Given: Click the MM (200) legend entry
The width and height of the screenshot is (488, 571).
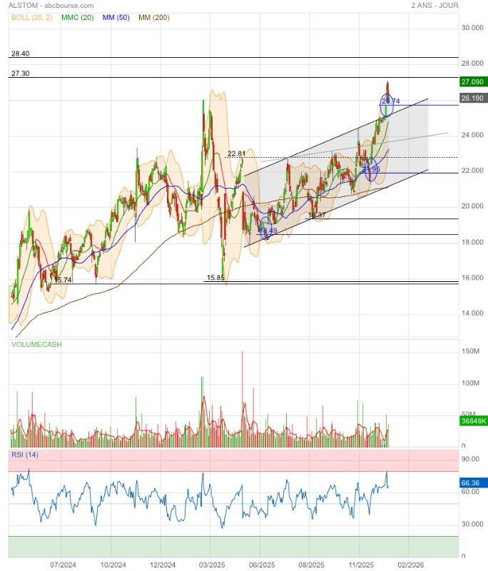Looking at the screenshot, I should [x=153, y=17].
